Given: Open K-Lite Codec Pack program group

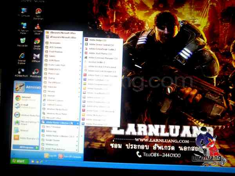Looking at the screenshot, I should point(63,65).
